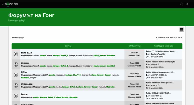The width and height of the screenshot is (194, 105).
Task: Open last post Re: efbet Лига 29-ти кръг
Action: [x=161, y=83]
